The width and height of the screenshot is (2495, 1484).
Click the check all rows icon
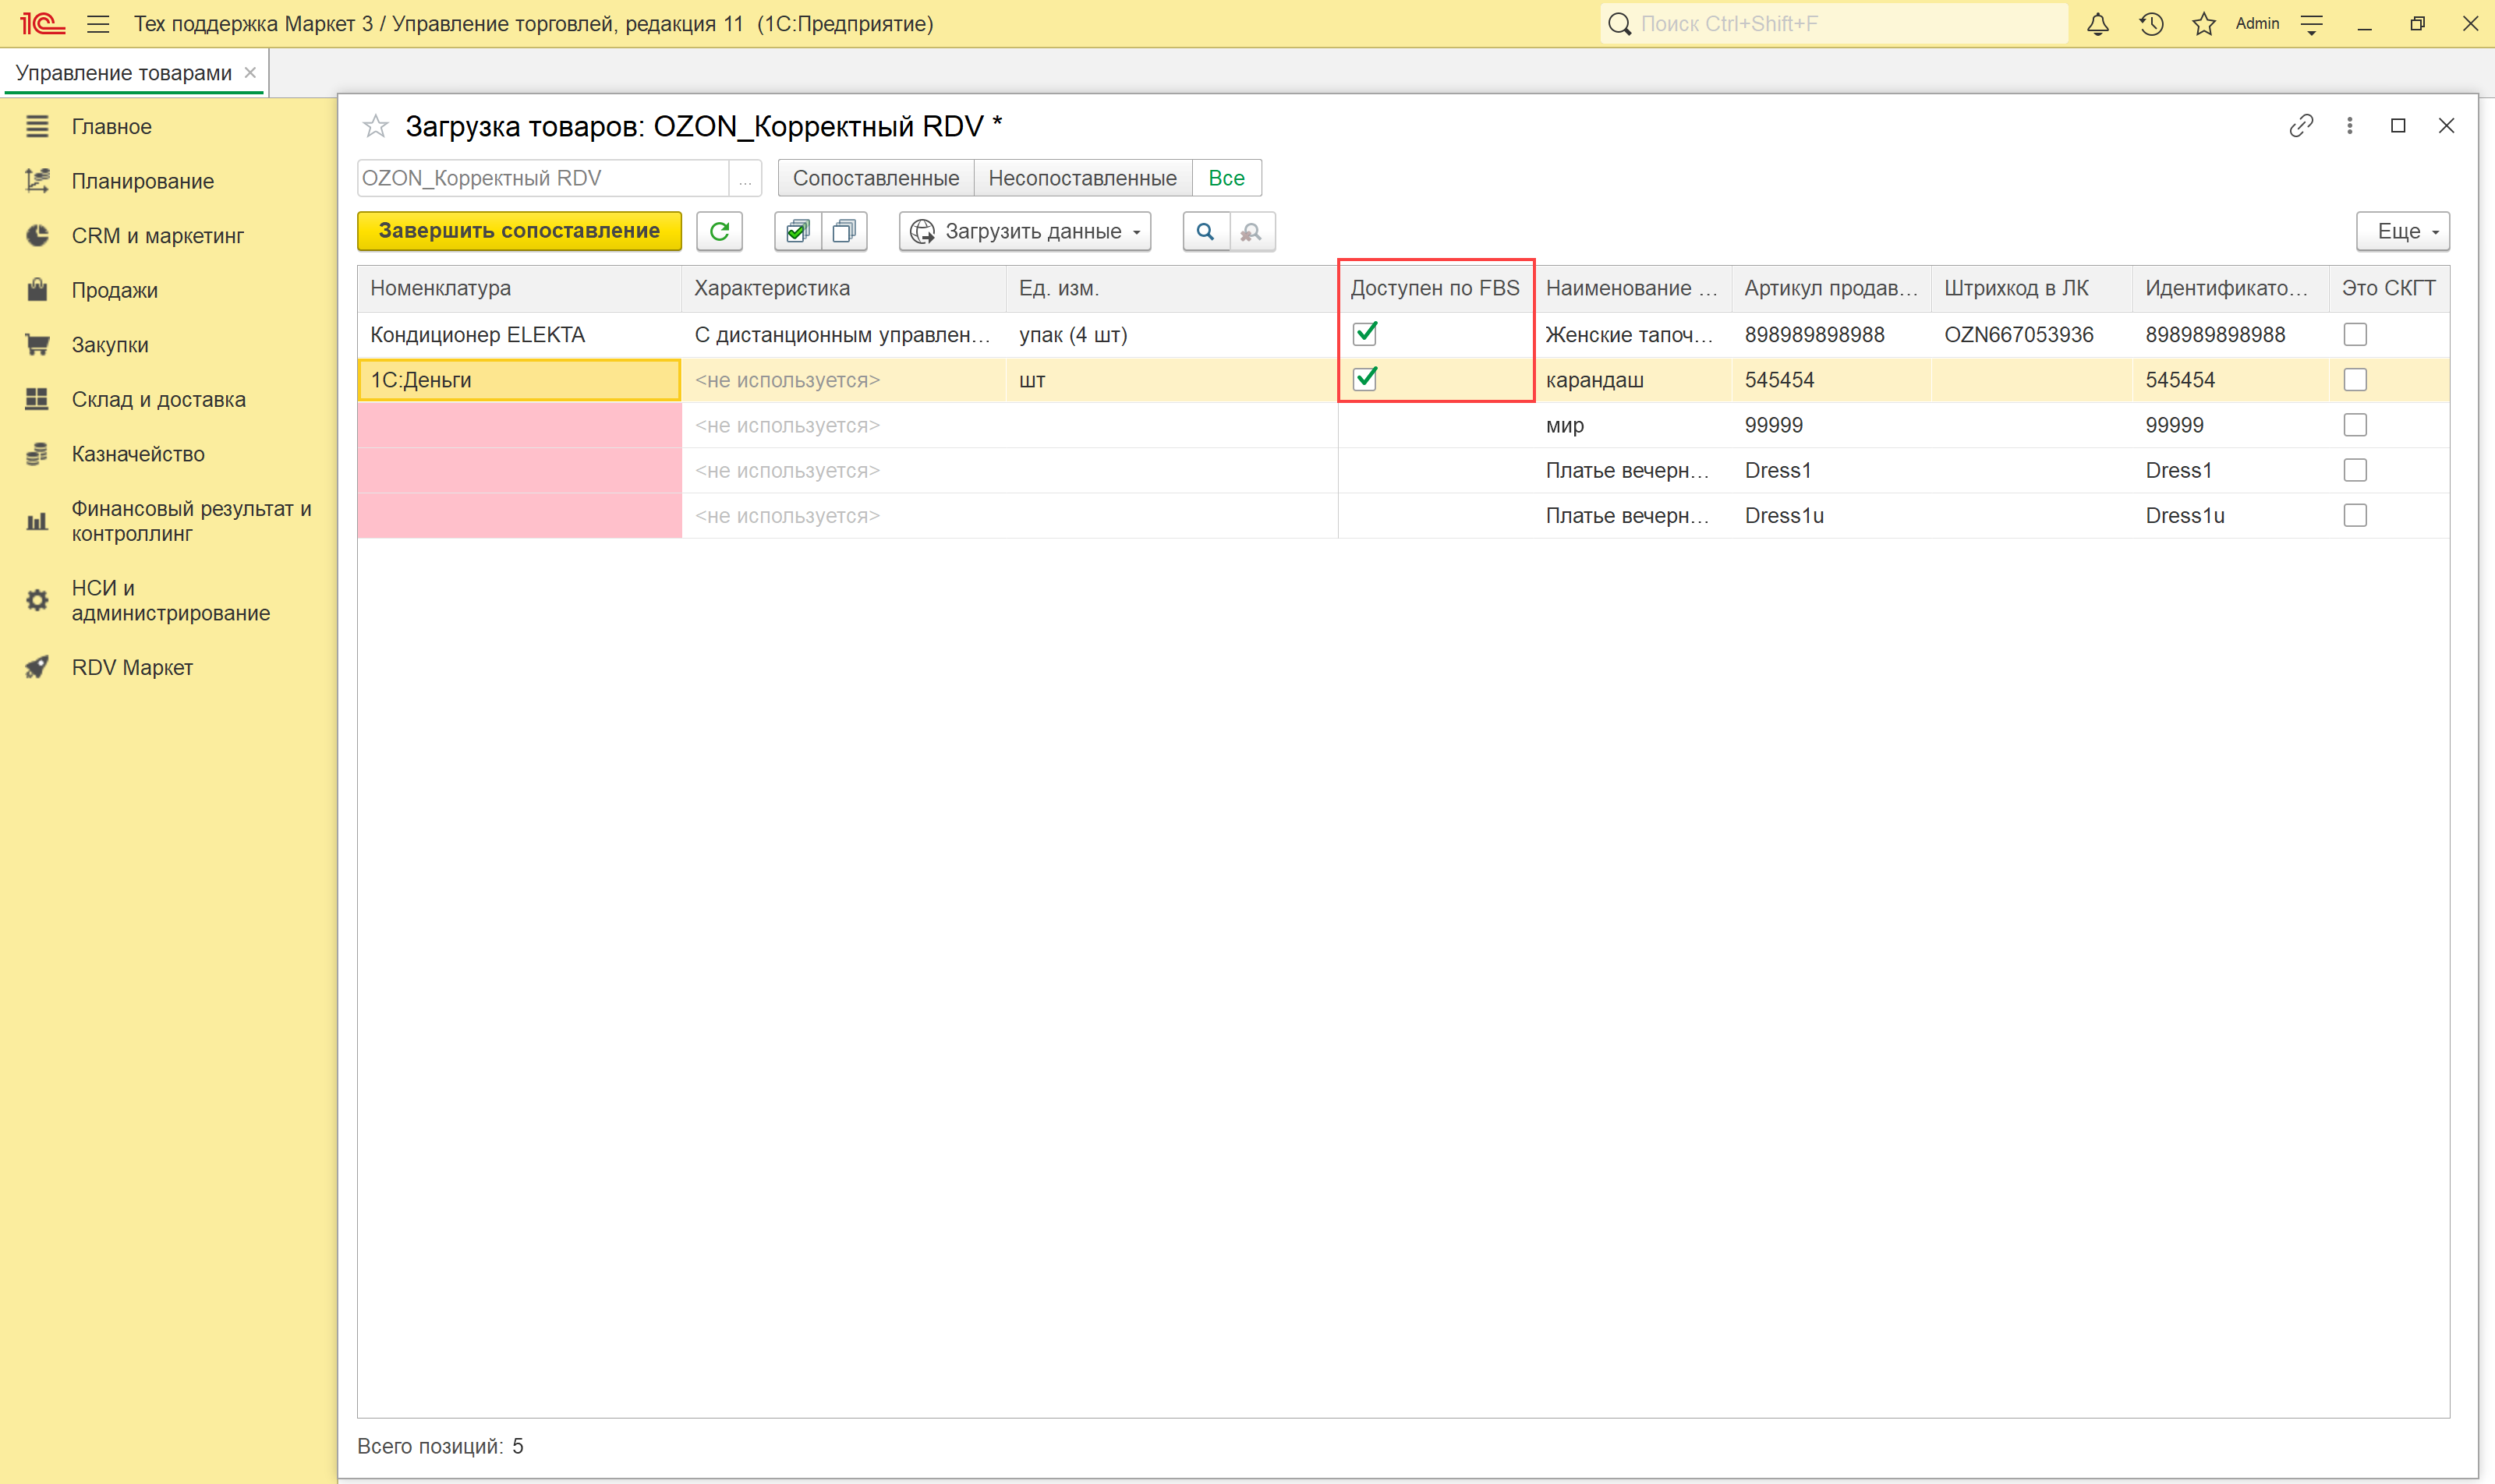[x=798, y=231]
